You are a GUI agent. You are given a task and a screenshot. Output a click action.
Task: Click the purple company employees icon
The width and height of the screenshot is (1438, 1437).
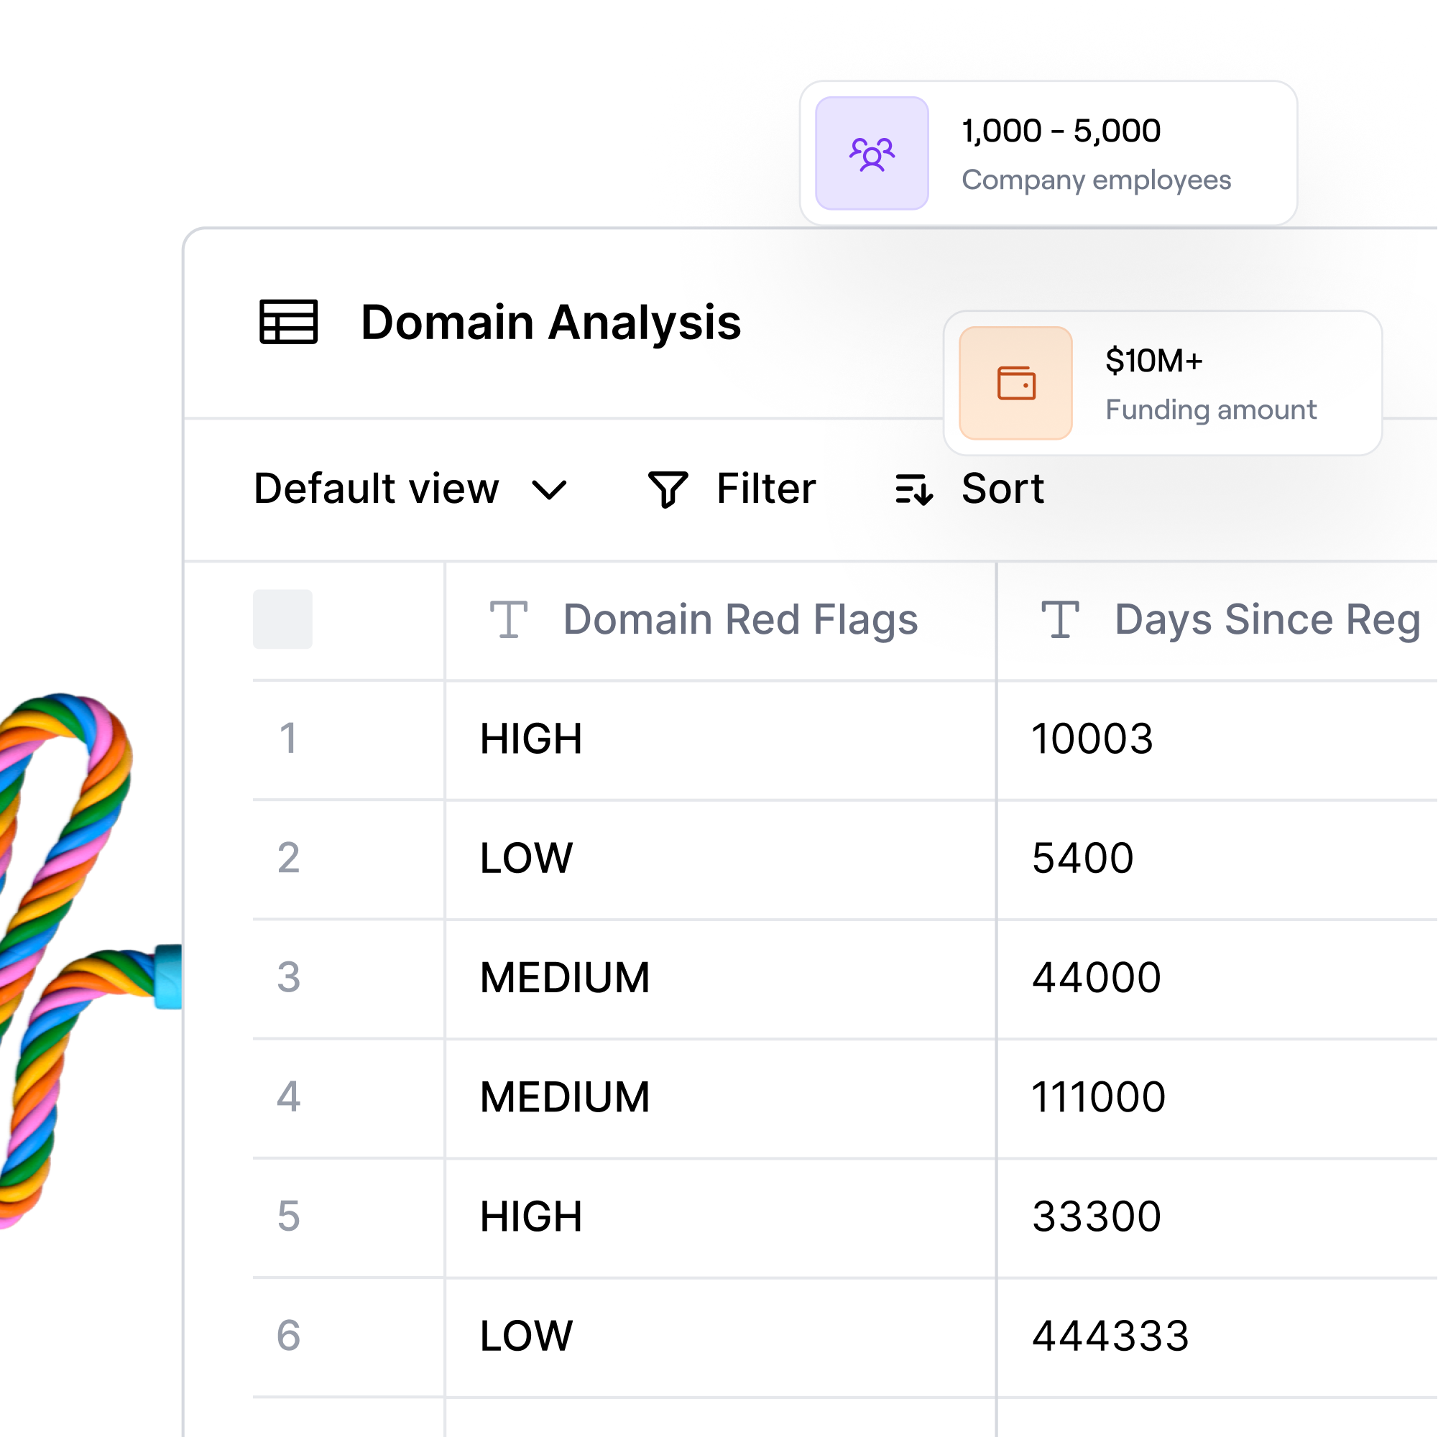pos(872,153)
